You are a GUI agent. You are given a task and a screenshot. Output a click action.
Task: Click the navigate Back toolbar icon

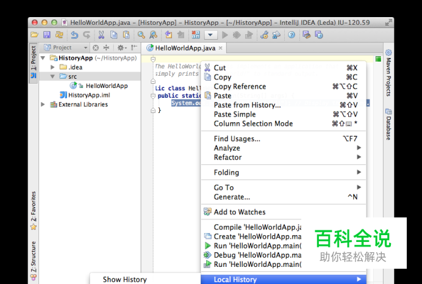(168, 35)
